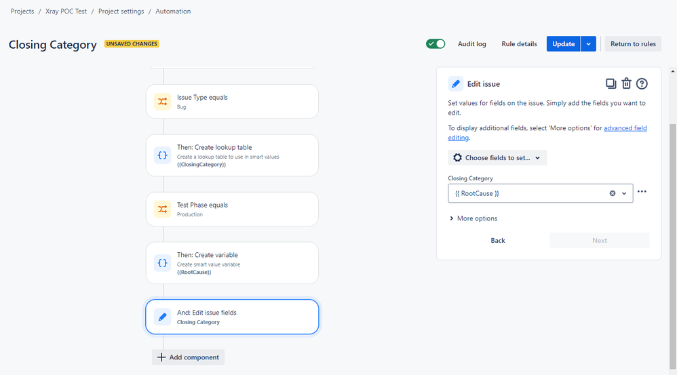Click the braces icon on Create lookup table
Image resolution: width=677 pixels, height=375 pixels.
pos(162,155)
